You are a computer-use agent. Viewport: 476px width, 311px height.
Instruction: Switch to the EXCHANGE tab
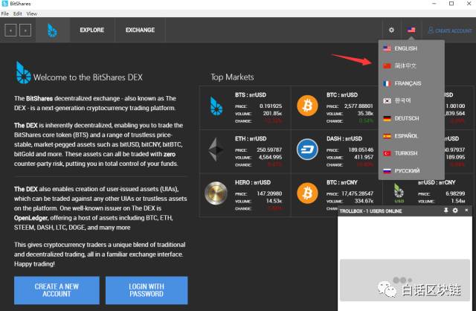click(140, 31)
